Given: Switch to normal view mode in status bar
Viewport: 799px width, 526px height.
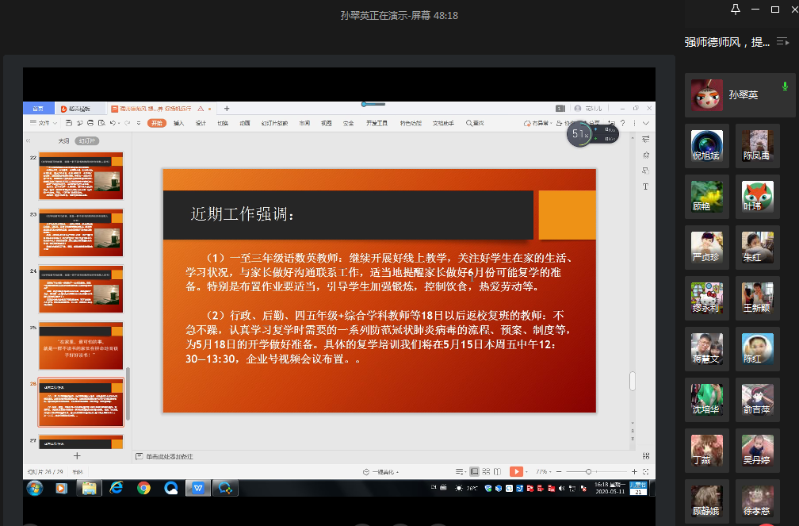Looking at the screenshot, I should 474,472.
